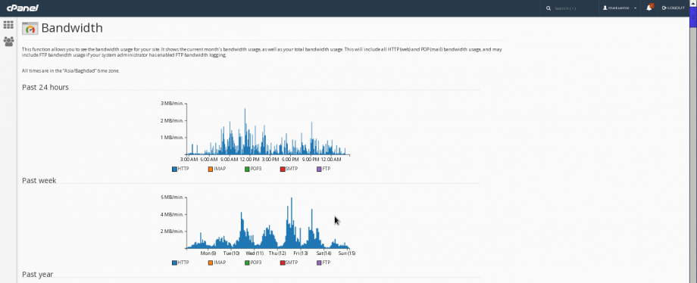Open the User Manager people icon
The height and width of the screenshot is (283, 697).
(8, 42)
